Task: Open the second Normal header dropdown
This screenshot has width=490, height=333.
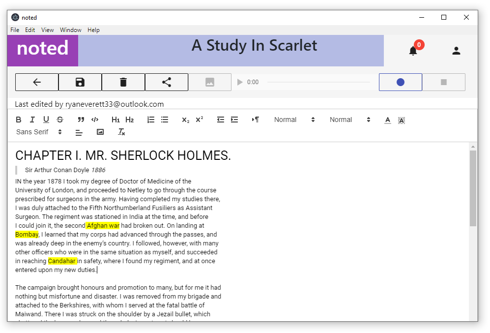Action: click(350, 120)
